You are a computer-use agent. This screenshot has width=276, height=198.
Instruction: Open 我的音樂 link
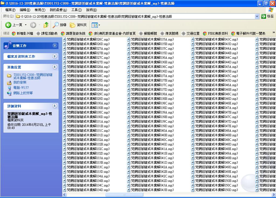pyautogui.click(x=20, y=82)
